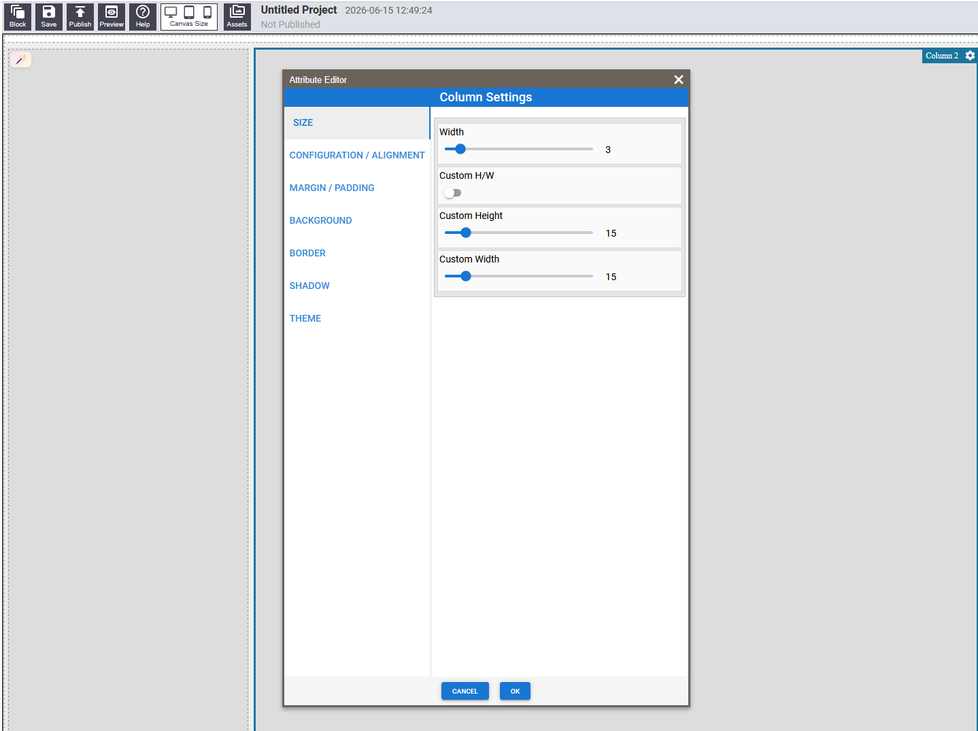978x731 pixels.
Task: Click the Column 2 label
Action: (x=941, y=56)
